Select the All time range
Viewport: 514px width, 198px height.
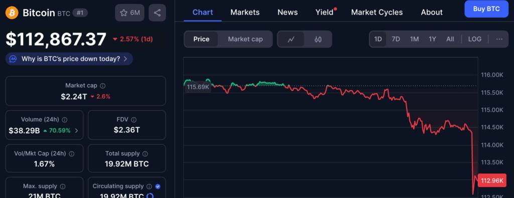point(450,39)
